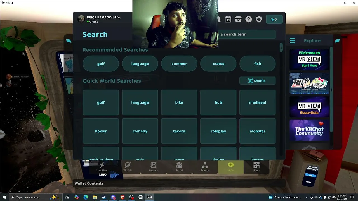
Task: Open the Groups tab
Action: pyautogui.click(x=205, y=167)
